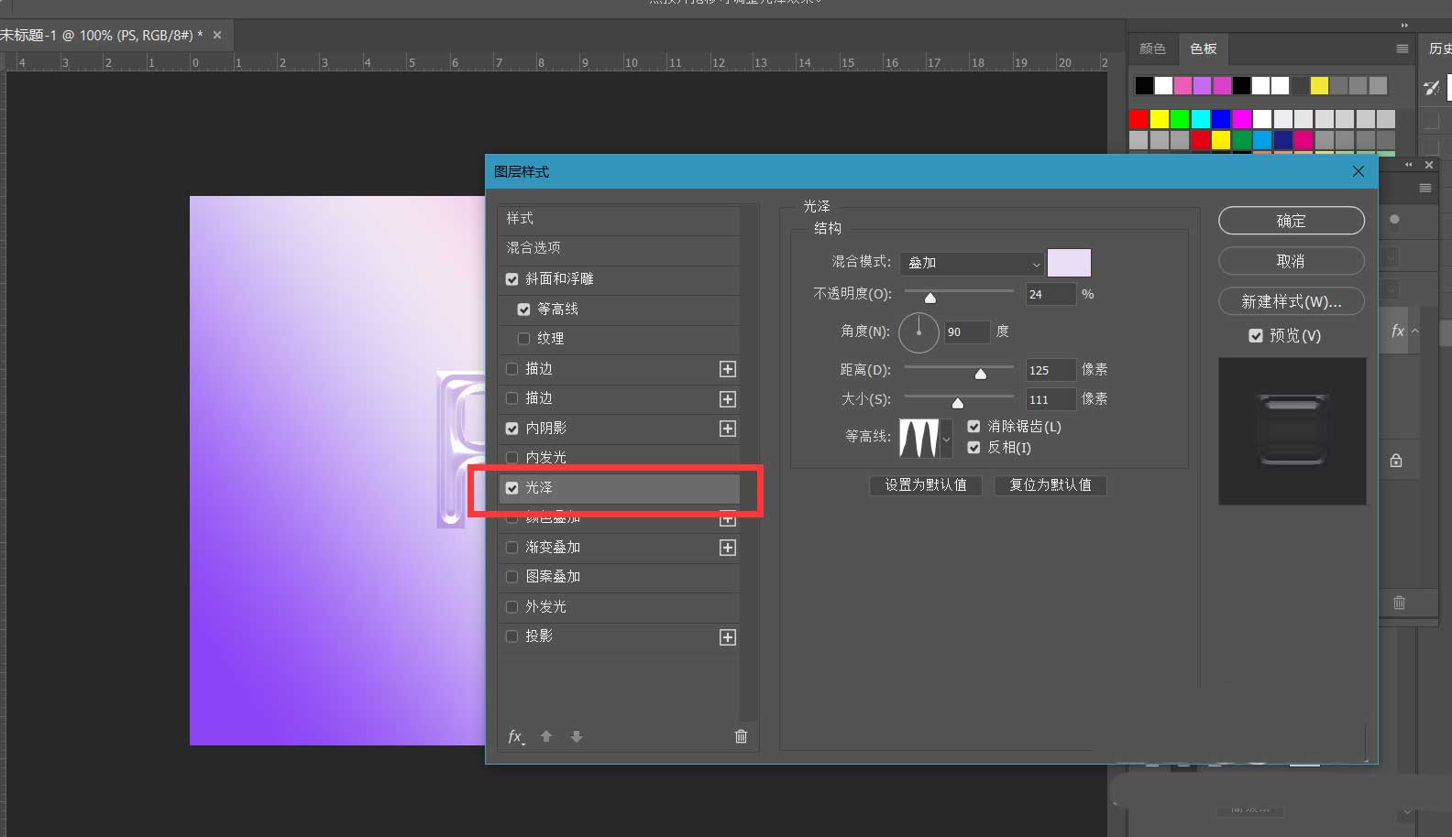This screenshot has height=837, width=1452.
Task: Open the contour picker arrow next to 等高线
Action: [x=947, y=439]
